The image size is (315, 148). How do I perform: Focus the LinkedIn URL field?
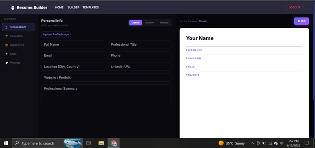(140, 66)
